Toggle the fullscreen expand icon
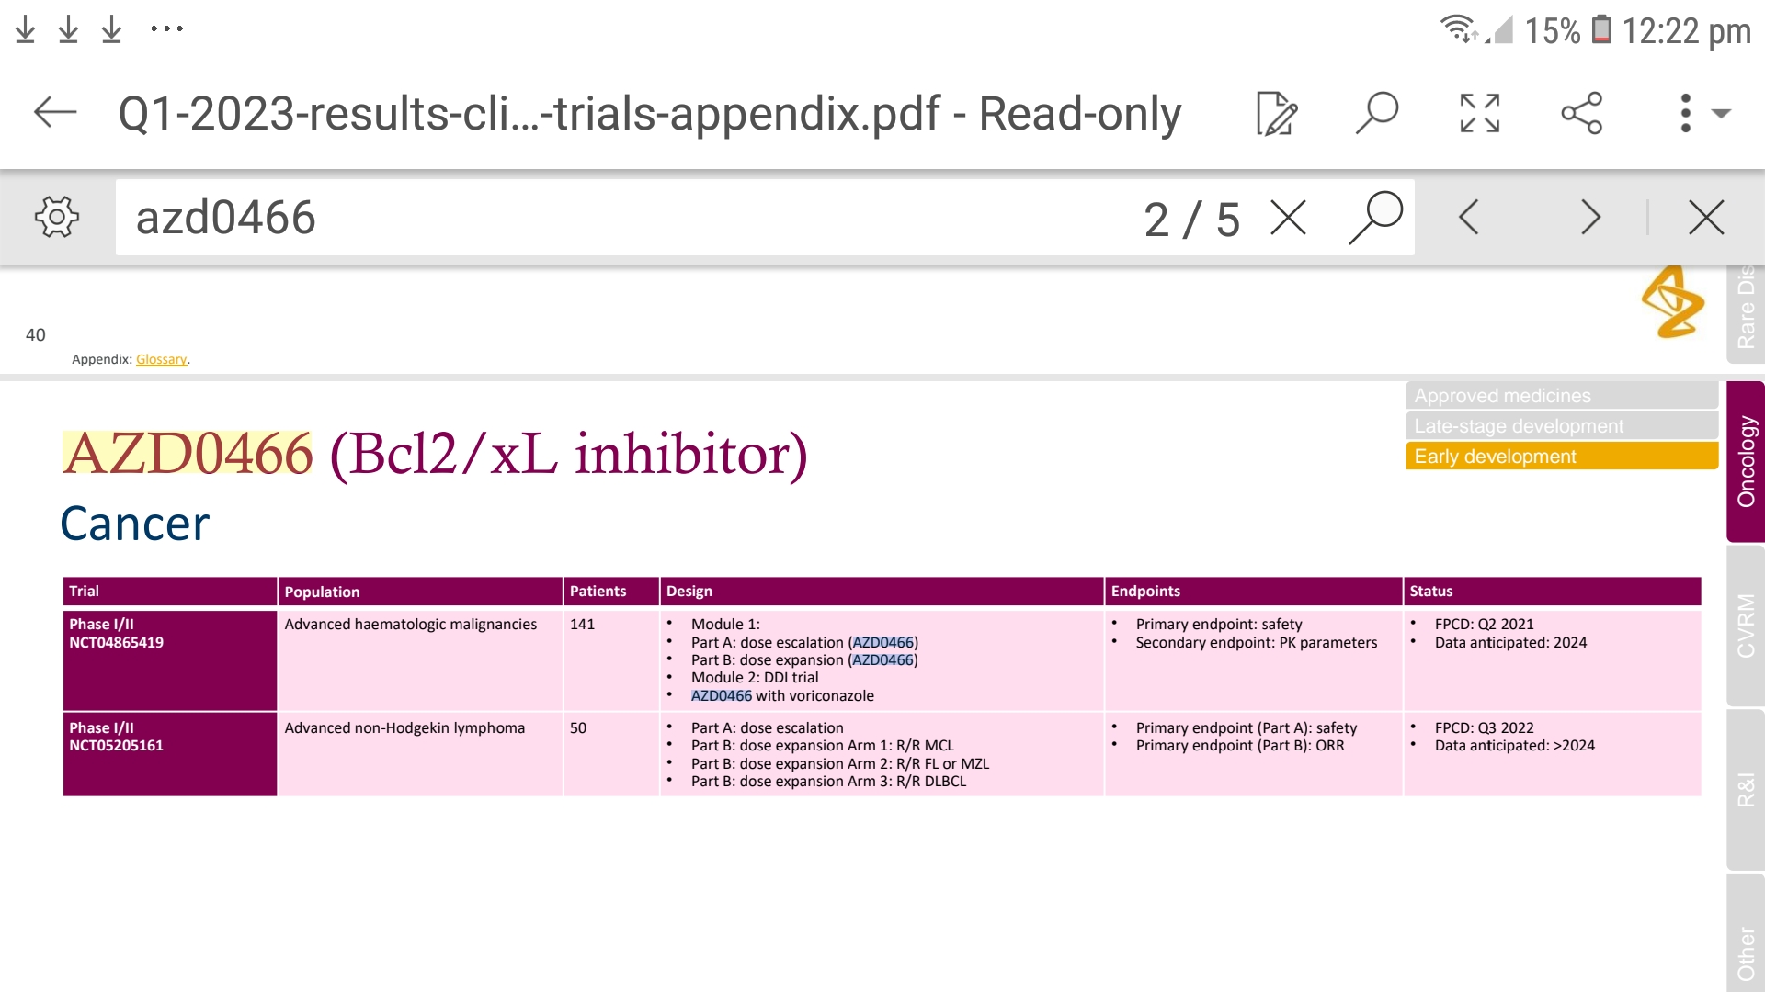Viewport: 1765px width, 992px height. click(x=1480, y=113)
